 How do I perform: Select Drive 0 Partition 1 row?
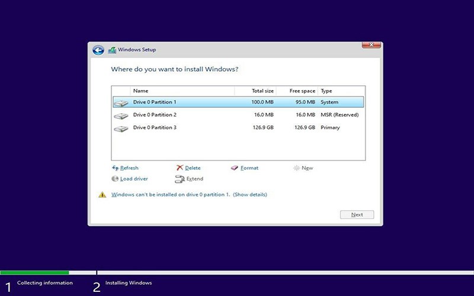pyautogui.click(x=238, y=102)
